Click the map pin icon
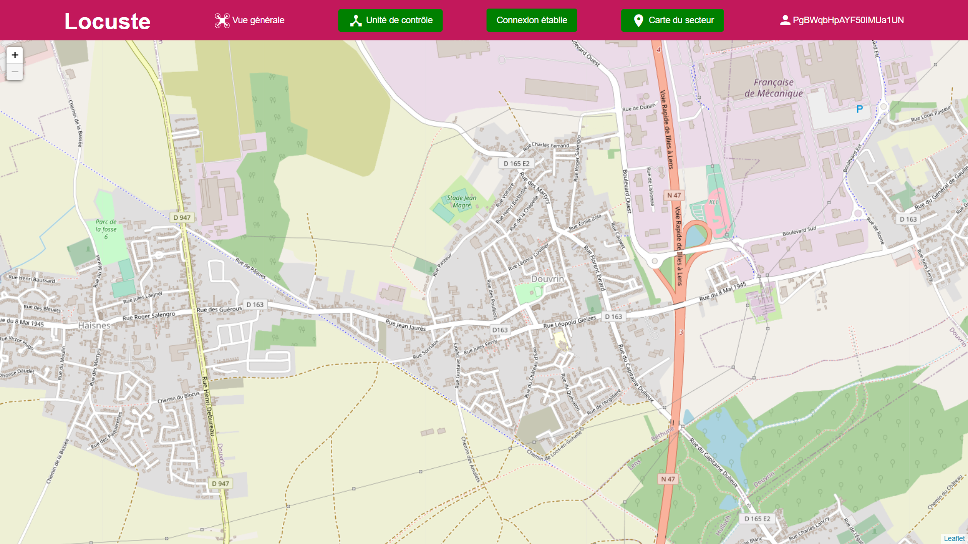The height and width of the screenshot is (544, 968). (x=638, y=20)
